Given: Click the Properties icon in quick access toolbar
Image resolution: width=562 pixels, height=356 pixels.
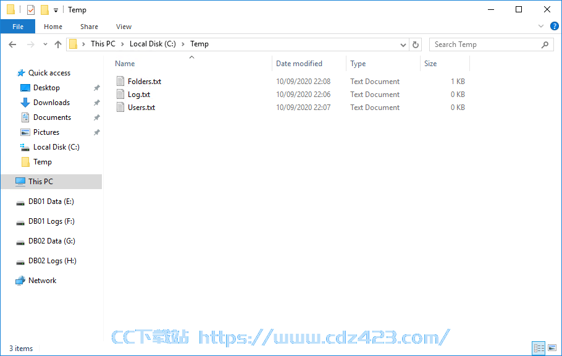Looking at the screenshot, I should click(x=31, y=10).
